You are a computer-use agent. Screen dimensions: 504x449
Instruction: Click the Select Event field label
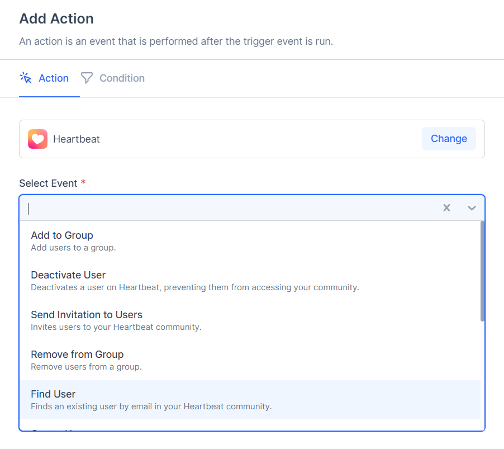click(48, 183)
